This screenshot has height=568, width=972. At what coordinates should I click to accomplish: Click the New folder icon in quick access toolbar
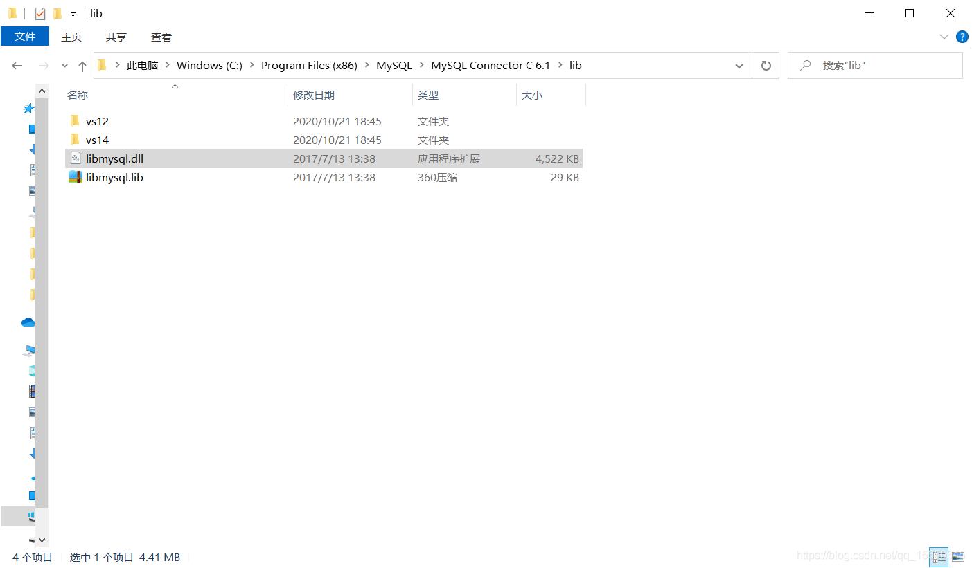[x=58, y=13]
